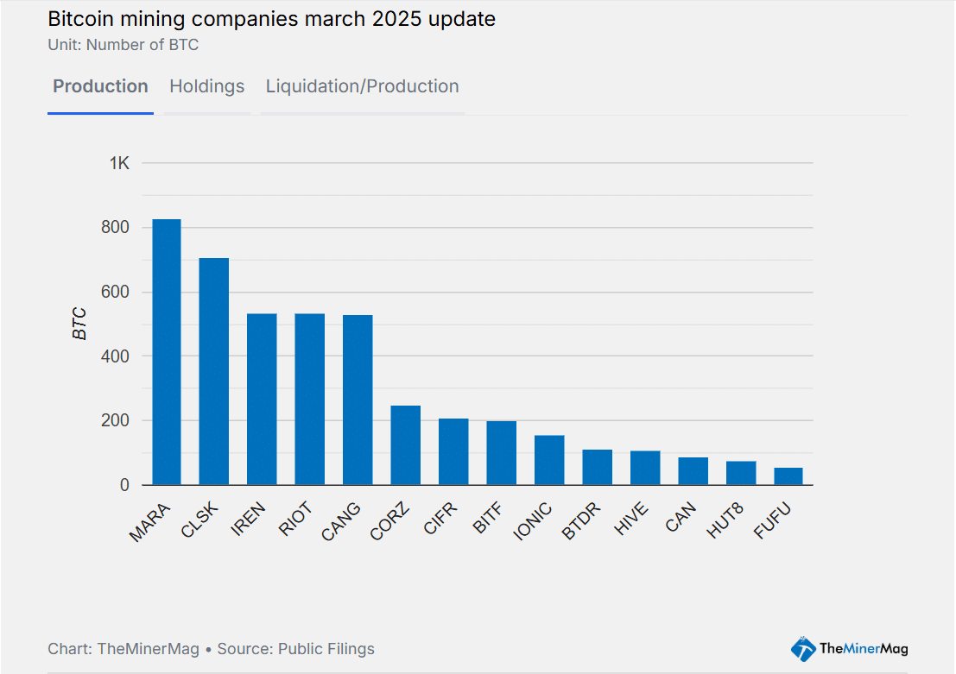Click the CORZ bar
Image resolution: width=956 pixels, height=674 pixels.
405,445
